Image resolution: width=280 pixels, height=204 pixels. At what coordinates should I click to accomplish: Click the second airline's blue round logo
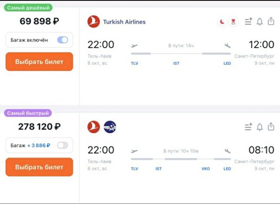[x=110, y=127]
